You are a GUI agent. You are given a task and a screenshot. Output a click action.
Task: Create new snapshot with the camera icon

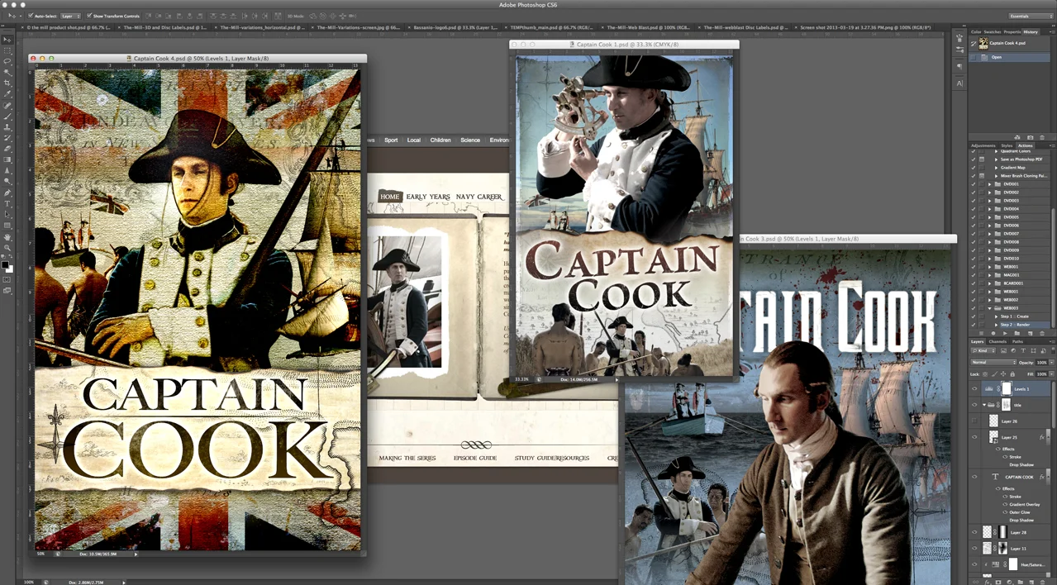click(x=1030, y=137)
